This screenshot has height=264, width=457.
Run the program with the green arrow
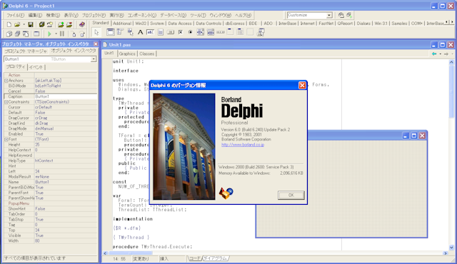click(x=49, y=34)
